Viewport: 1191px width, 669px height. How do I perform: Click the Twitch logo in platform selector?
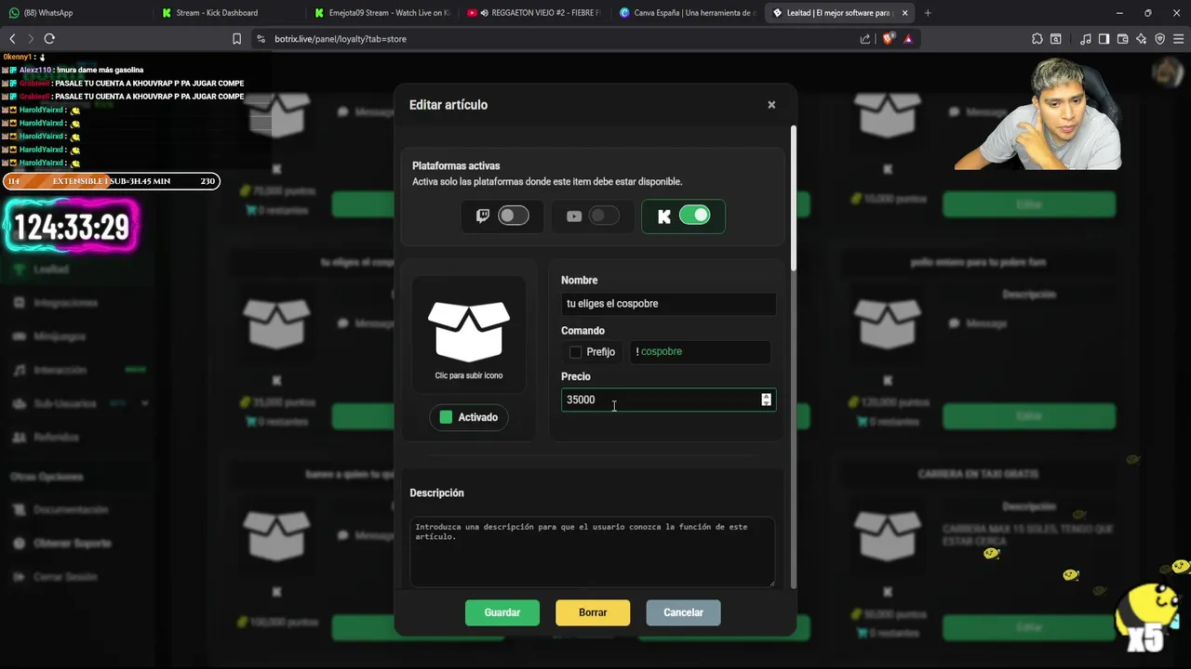click(x=483, y=216)
